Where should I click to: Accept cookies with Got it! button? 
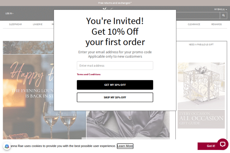tap(211, 146)
